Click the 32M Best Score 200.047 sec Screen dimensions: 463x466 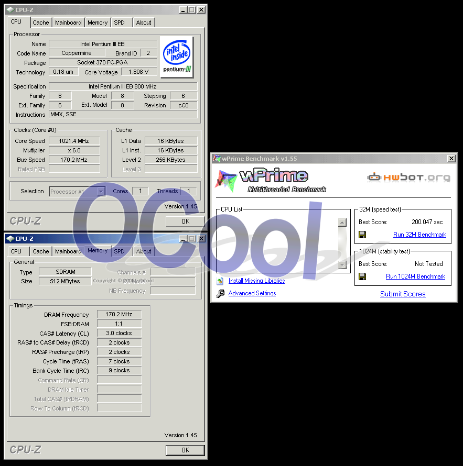(427, 222)
